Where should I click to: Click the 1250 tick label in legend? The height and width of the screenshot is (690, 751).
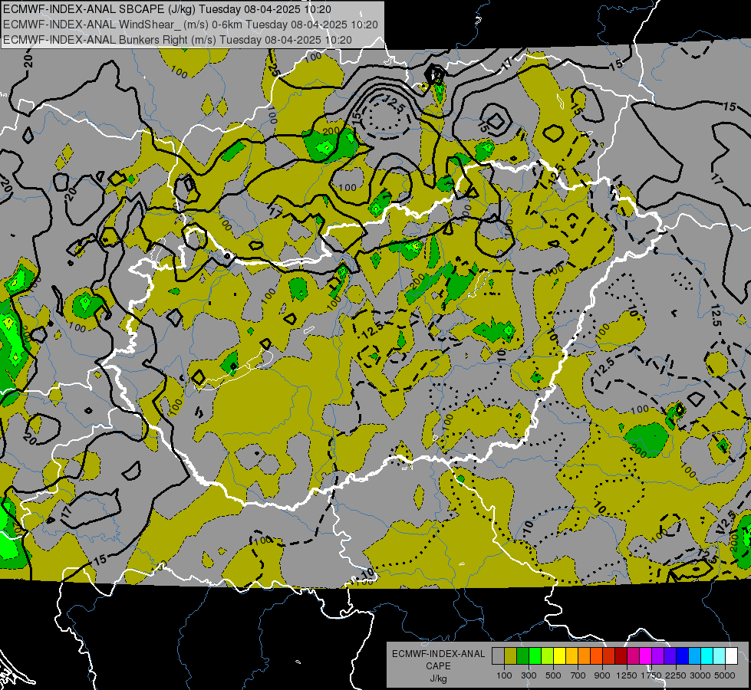tap(627, 675)
